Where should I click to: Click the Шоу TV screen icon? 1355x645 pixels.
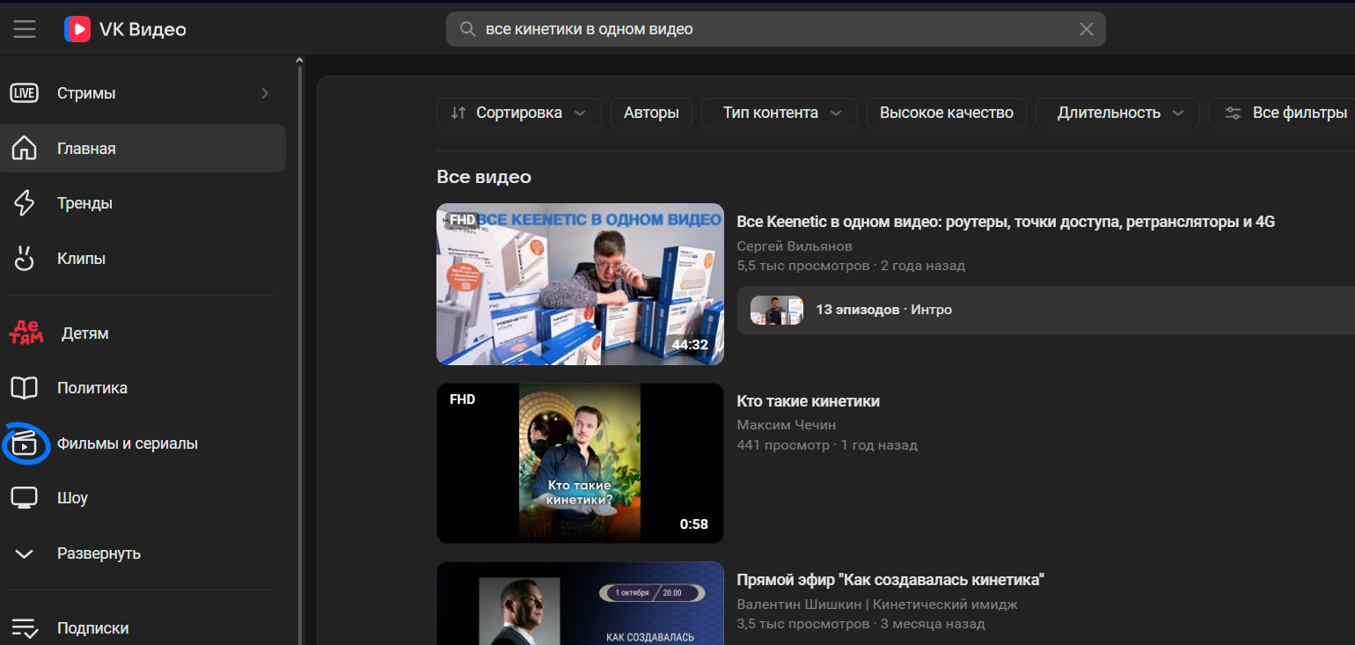tap(24, 498)
